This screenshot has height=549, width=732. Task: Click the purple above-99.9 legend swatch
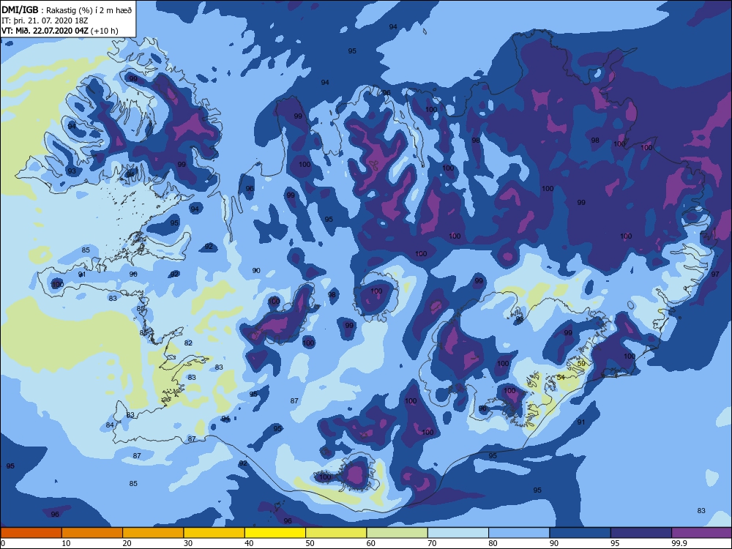click(702, 533)
